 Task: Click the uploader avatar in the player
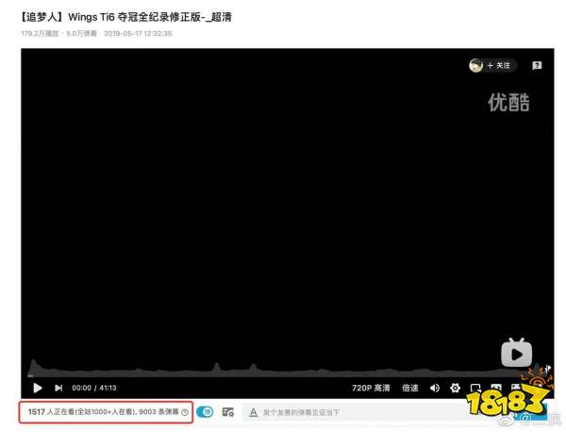[475, 65]
